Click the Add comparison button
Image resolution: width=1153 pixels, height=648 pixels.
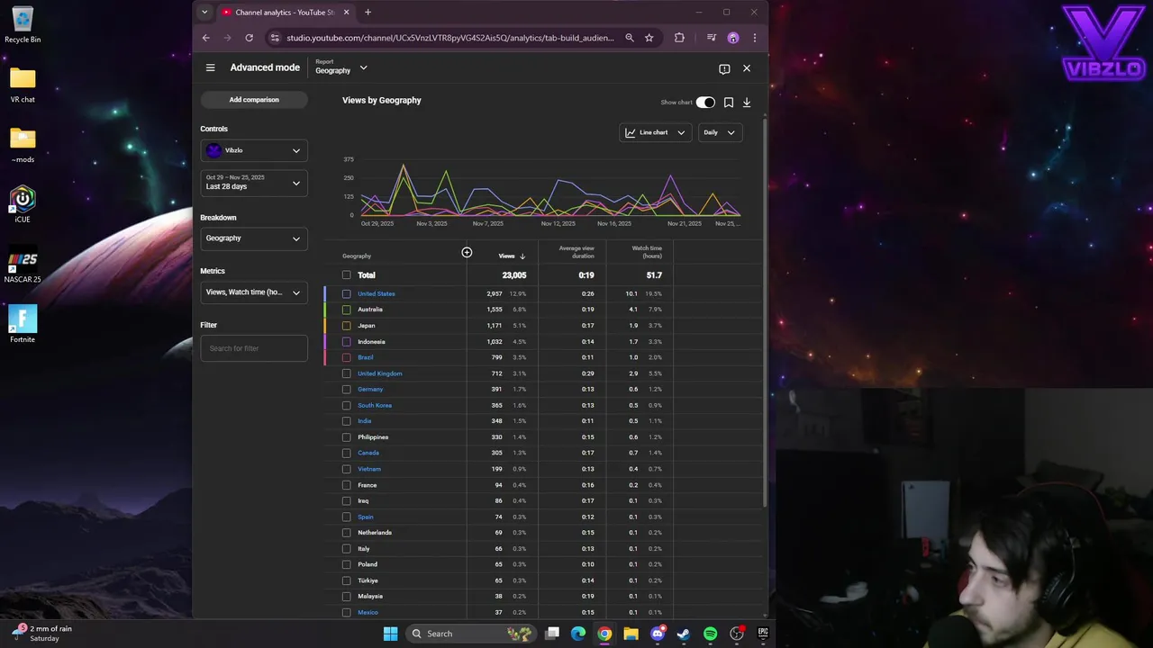[x=254, y=100]
